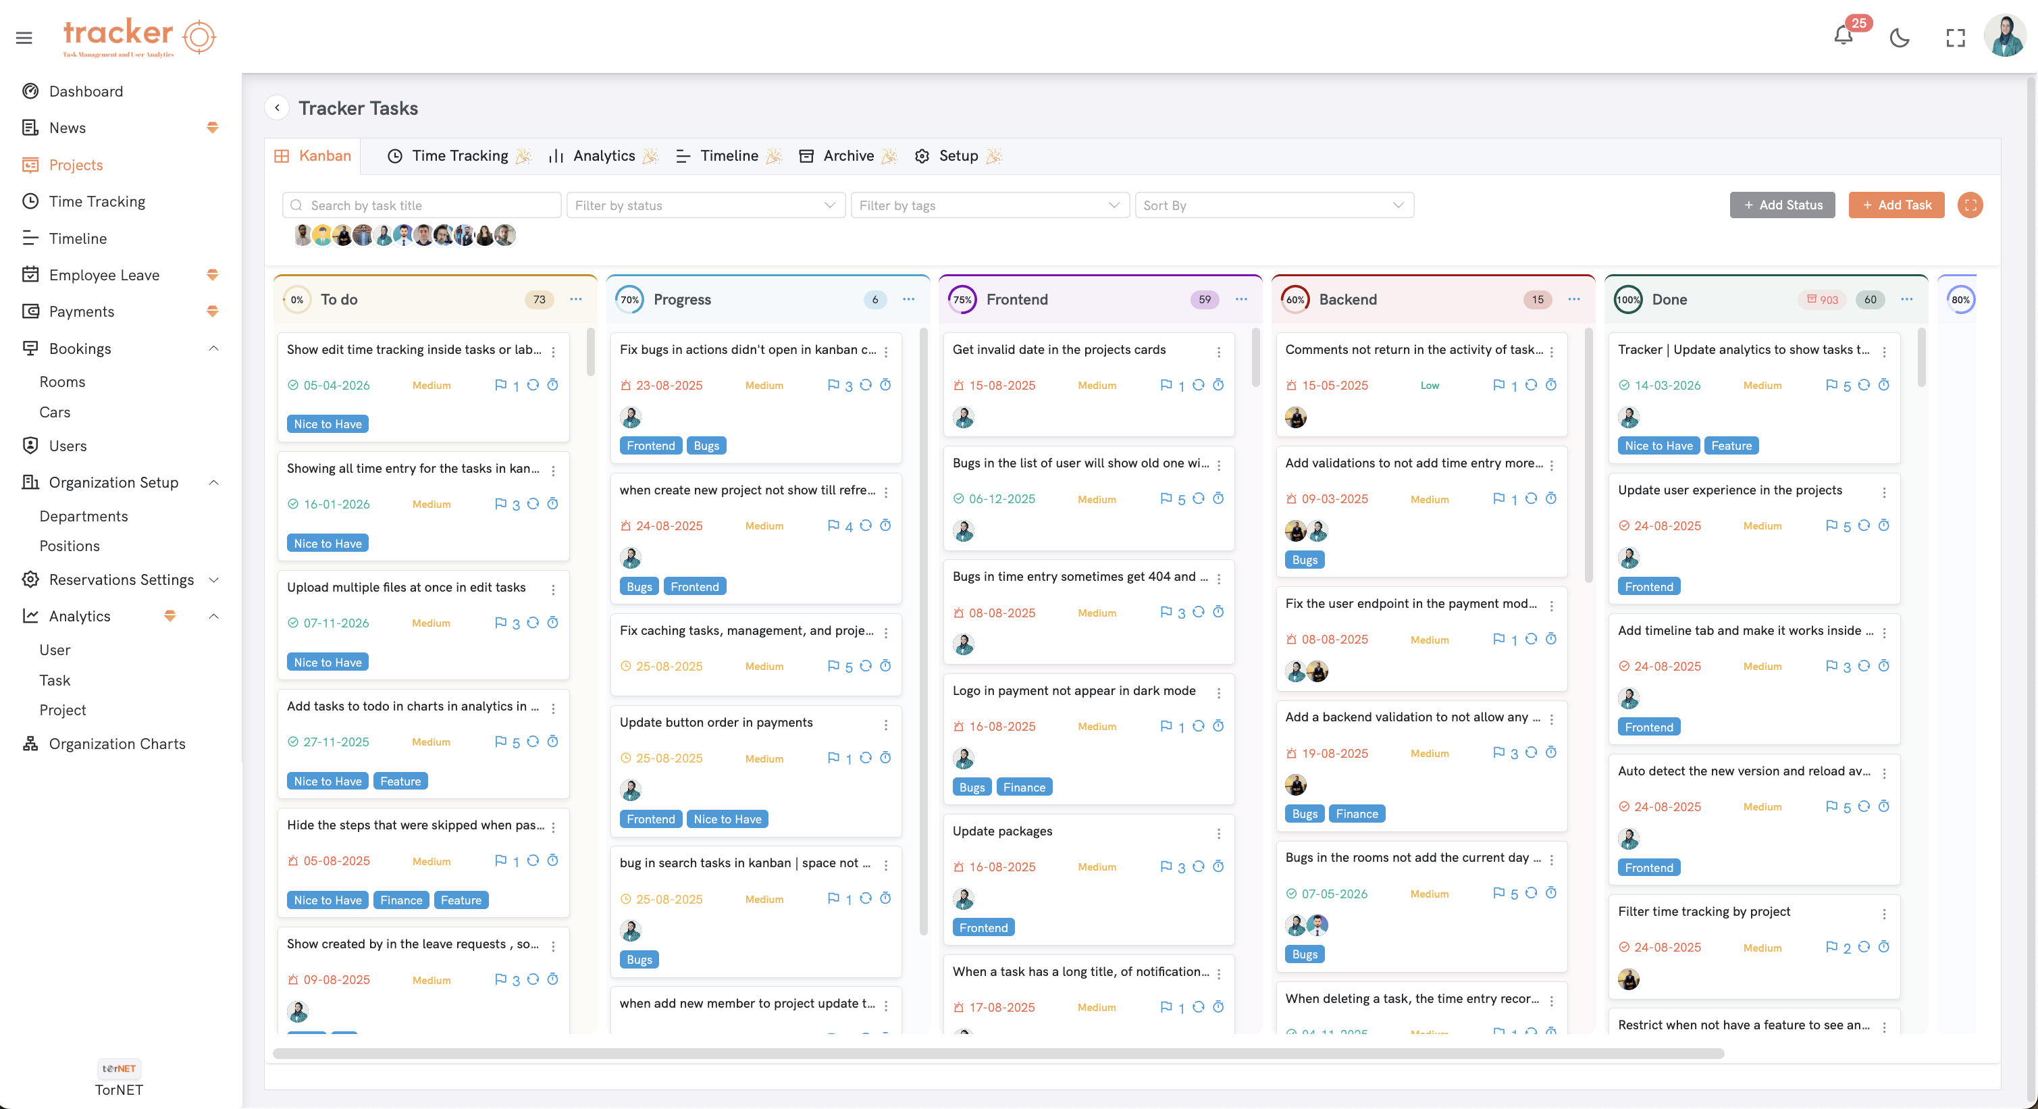Open the Filter by status dropdown
2038x1109 pixels.
pos(704,205)
